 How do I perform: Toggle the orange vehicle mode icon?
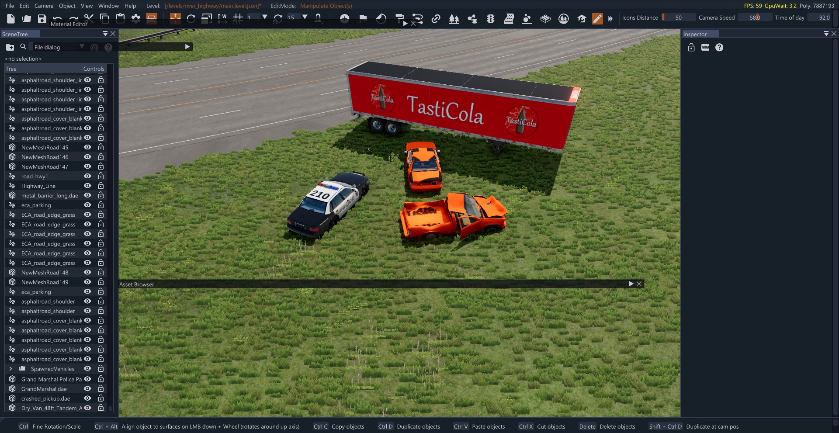coord(152,18)
